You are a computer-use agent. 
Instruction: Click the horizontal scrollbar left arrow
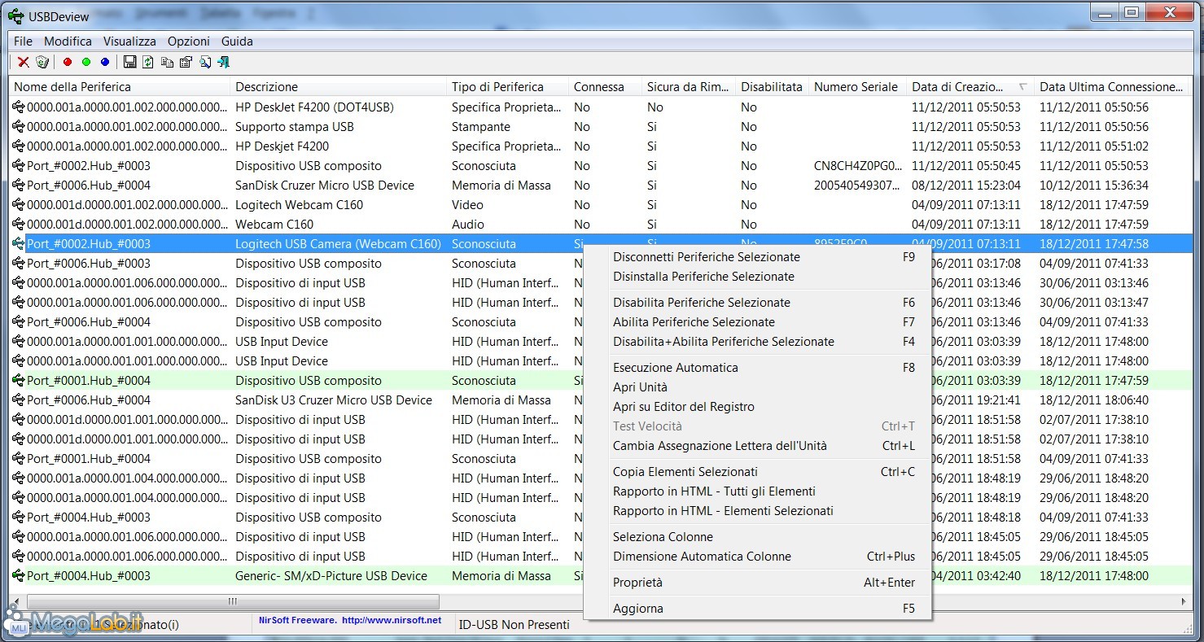click(x=18, y=601)
